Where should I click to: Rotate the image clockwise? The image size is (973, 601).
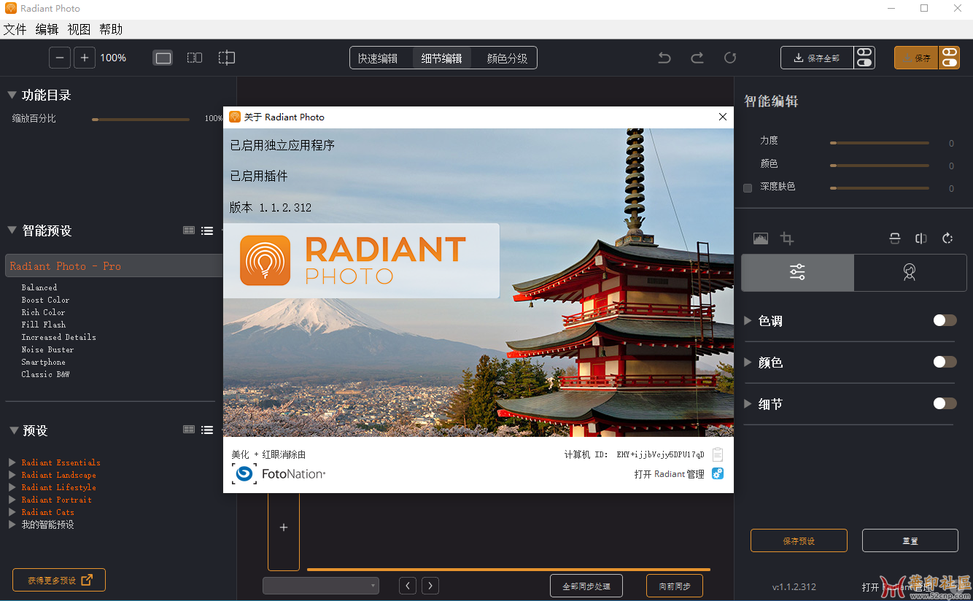click(x=947, y=239)
